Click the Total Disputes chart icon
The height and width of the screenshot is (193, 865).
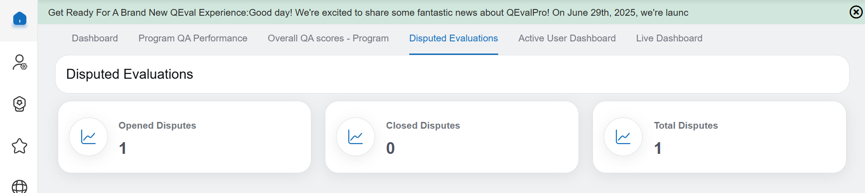pyautogui.click(x=623, y=137)
